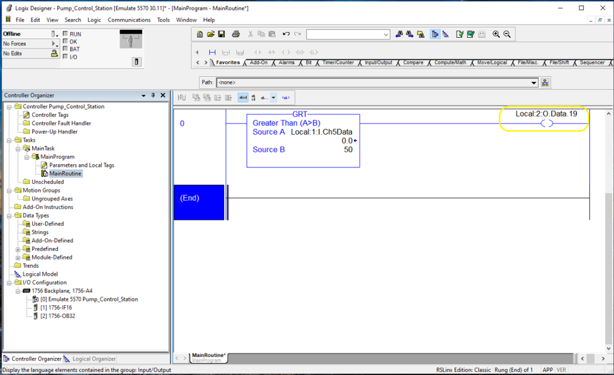Open the Path dropdown list
Screen dimensions: 614x375
pyautogui.click(x=533, y=82)
